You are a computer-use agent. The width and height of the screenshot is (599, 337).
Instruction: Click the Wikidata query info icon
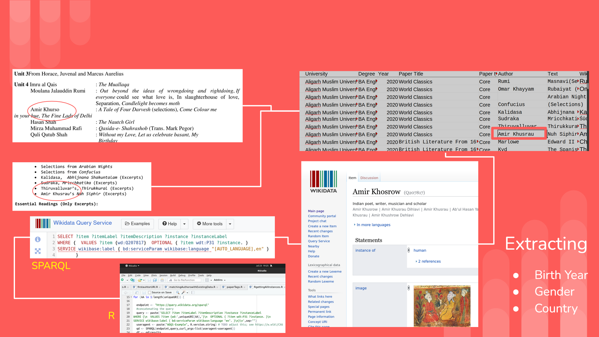38,239
